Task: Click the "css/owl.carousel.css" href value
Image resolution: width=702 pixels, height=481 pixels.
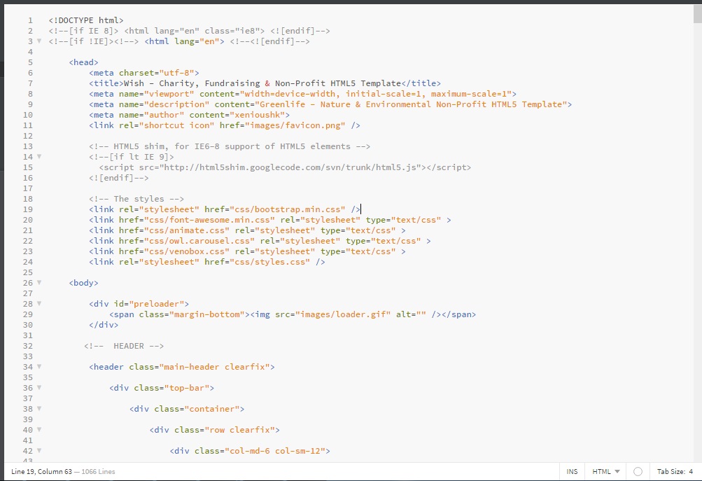Action: (199, 241)
